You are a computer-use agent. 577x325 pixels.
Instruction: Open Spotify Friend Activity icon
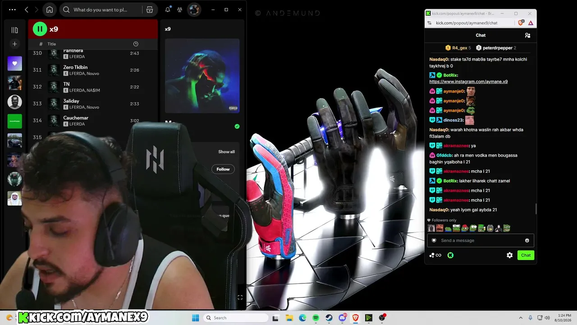pyautogui.click(x=180, y=9)
